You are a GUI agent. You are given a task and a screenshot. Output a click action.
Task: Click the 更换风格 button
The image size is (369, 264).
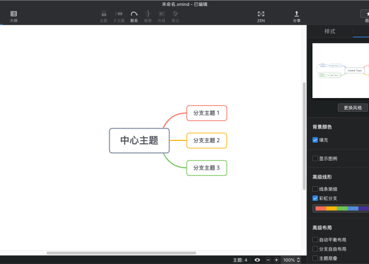point(353,108)
